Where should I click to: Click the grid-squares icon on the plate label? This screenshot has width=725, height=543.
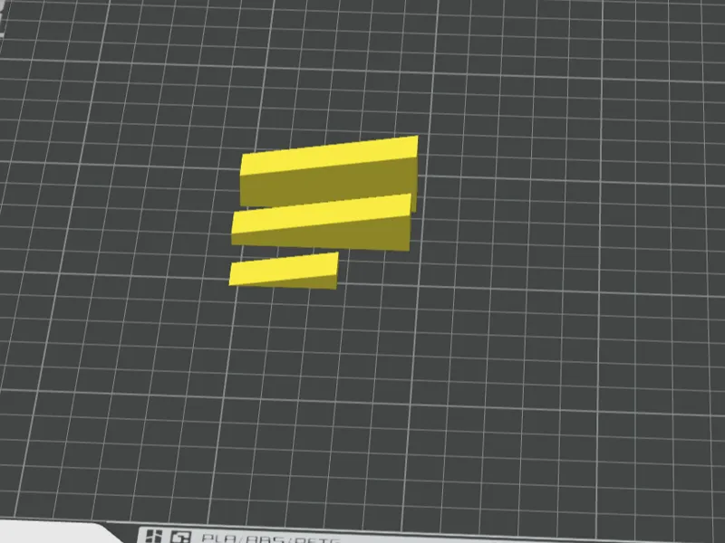coord(154,536)
